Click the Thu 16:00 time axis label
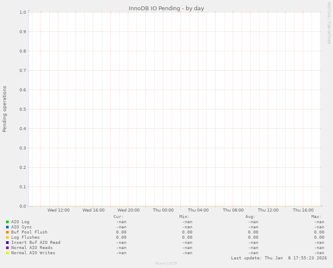Screen dimensions: 333x268 (303, 210)
